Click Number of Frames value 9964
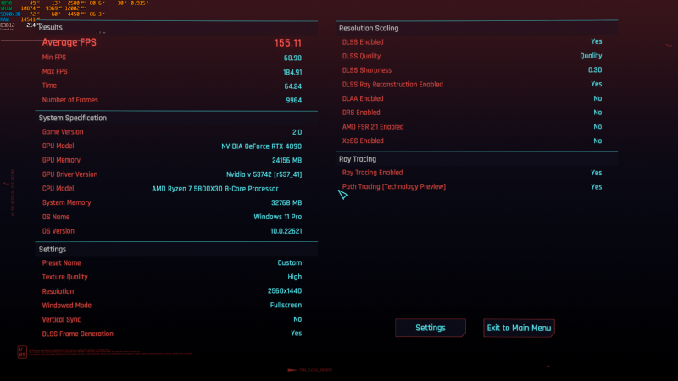 click(293, 100)
